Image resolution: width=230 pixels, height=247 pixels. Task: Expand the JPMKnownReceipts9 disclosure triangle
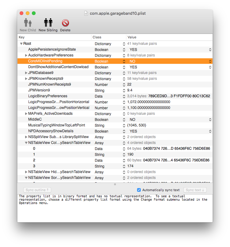(26, 79)
